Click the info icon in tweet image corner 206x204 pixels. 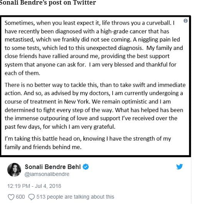click(x=186, y=21)
